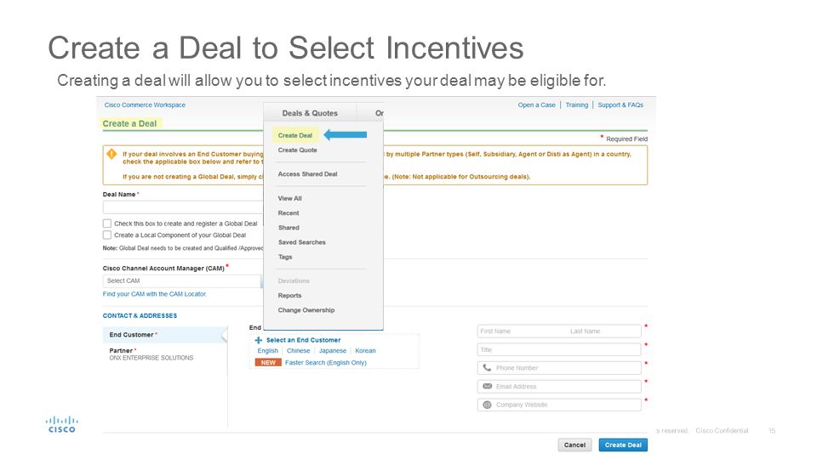Click the Cancel button

pos(574,445)
